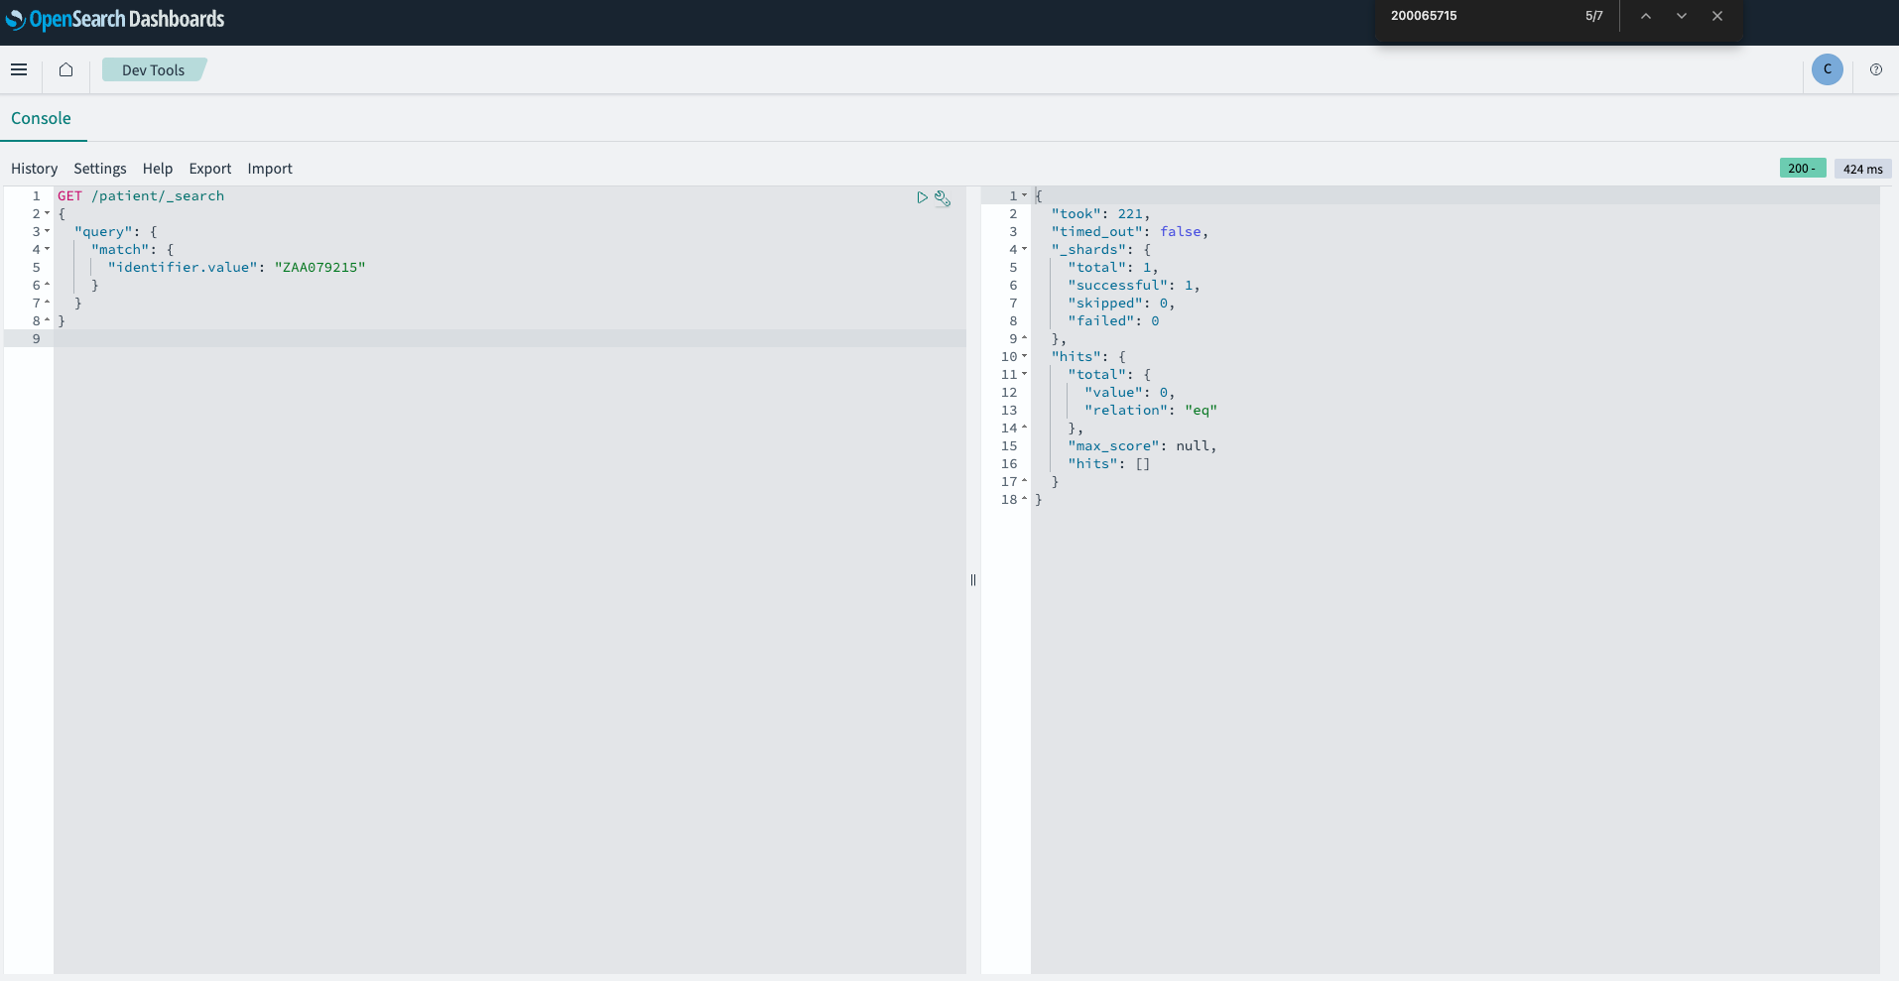Click the 5/7 match counter

pos(1593,16)
